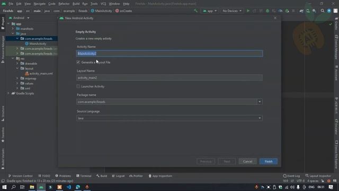Click the ENG language indicator

click(x=311, y=187)
